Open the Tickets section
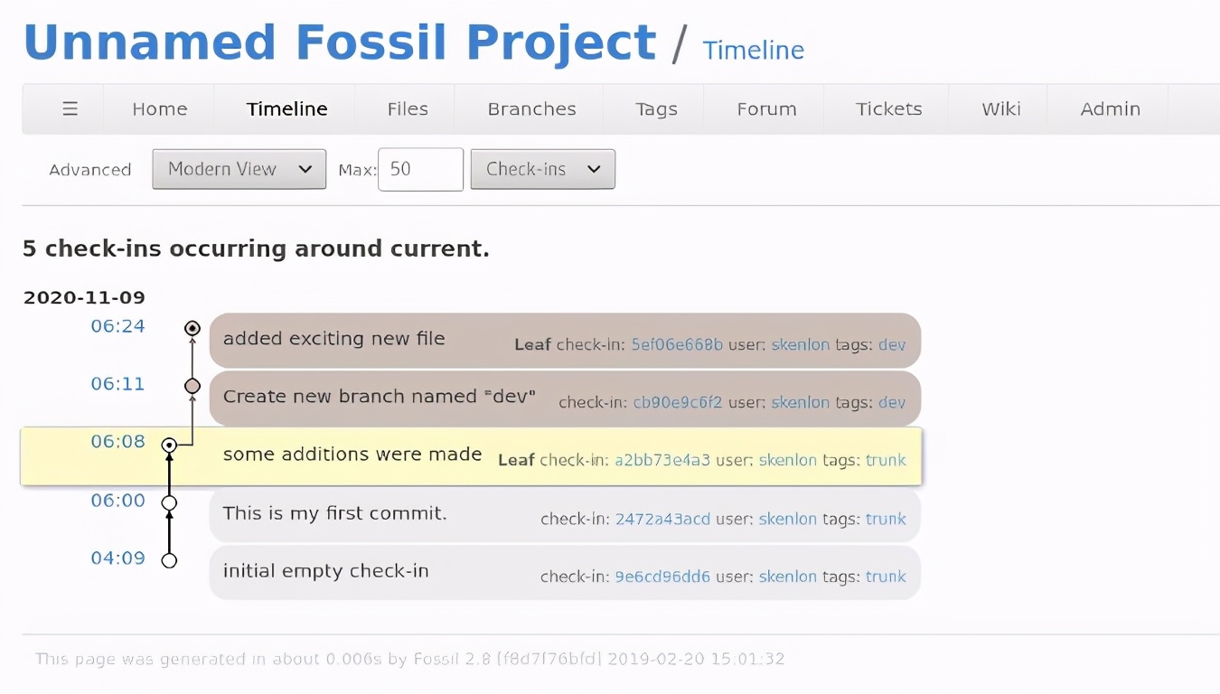1220x694 pixels. [x=888, y=108]
